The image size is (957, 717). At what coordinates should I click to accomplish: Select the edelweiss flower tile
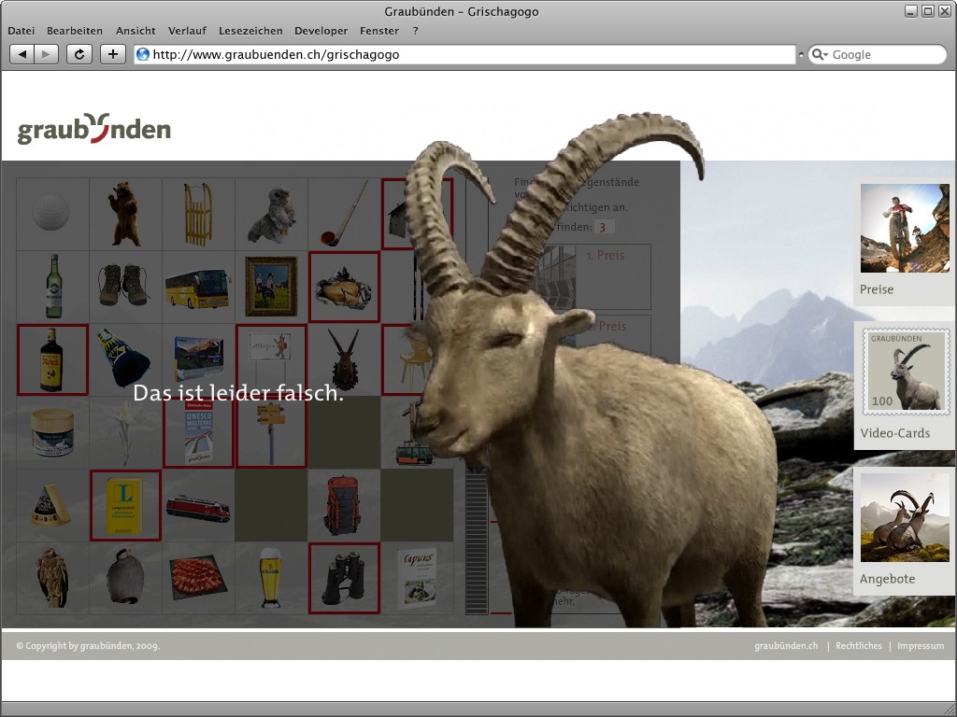pyautogui.click(x=126, y=432)
